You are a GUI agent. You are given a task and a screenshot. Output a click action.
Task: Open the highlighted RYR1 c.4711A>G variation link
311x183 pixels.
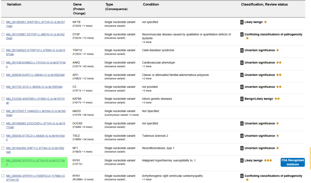pyautogui.click(x=35, y=162)
